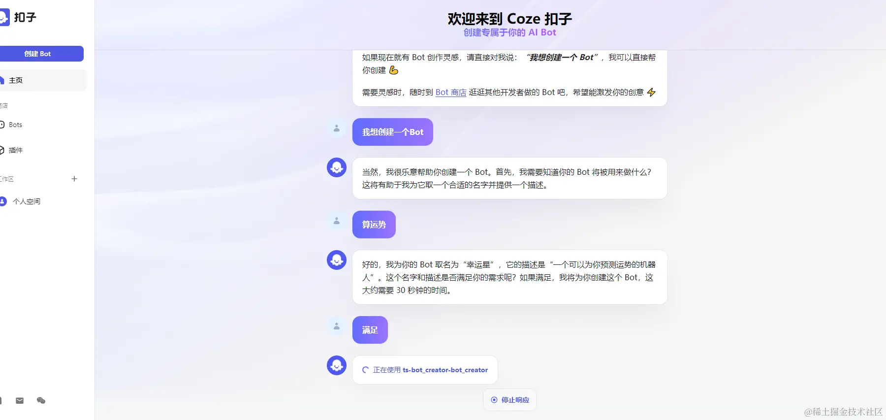886x420 pixels.
Task: Click the 主页 home icon
Action: click(2, 80)
